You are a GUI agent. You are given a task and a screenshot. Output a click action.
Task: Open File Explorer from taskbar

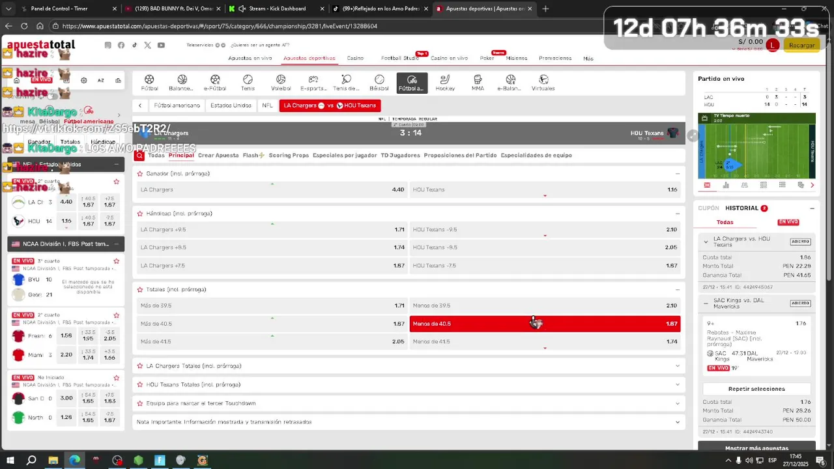click(x=53, y=461)
